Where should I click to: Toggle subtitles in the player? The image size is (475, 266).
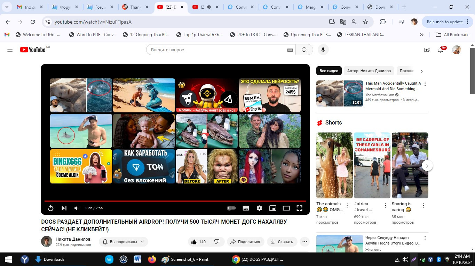[246, 208]
